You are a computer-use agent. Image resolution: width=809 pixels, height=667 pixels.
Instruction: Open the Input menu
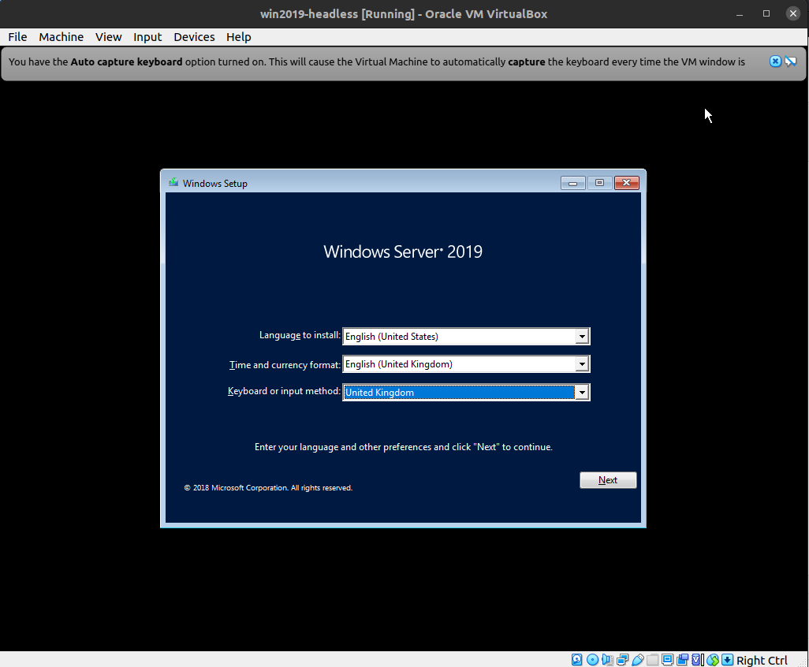147,37
